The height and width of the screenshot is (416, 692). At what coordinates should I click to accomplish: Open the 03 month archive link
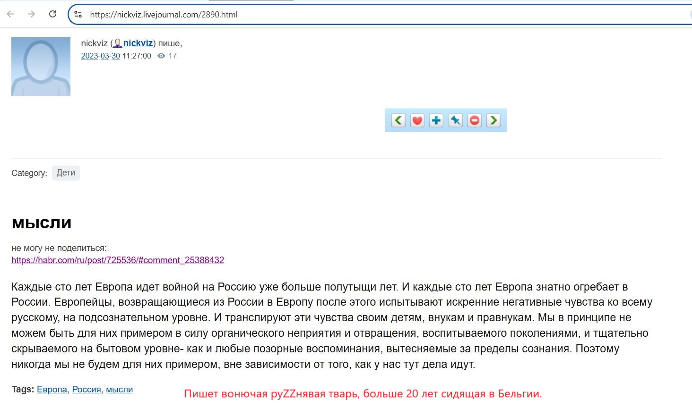click(104, 56)
